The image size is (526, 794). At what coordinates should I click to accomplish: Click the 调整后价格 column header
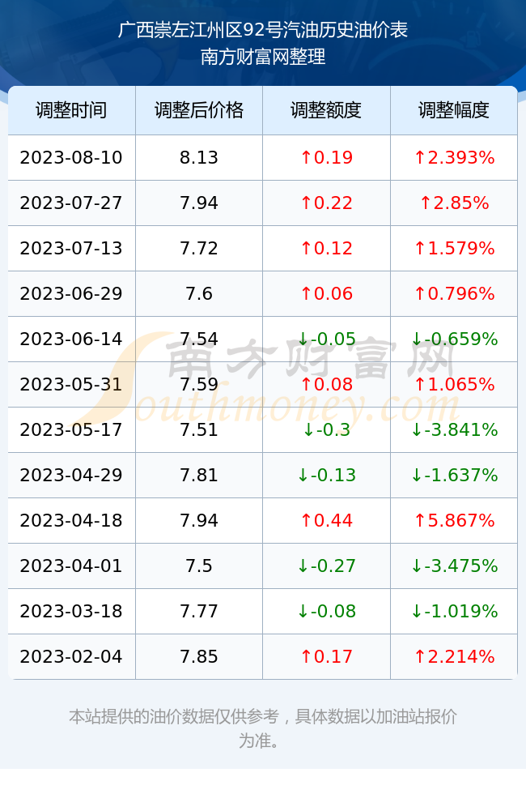point(199,110)
